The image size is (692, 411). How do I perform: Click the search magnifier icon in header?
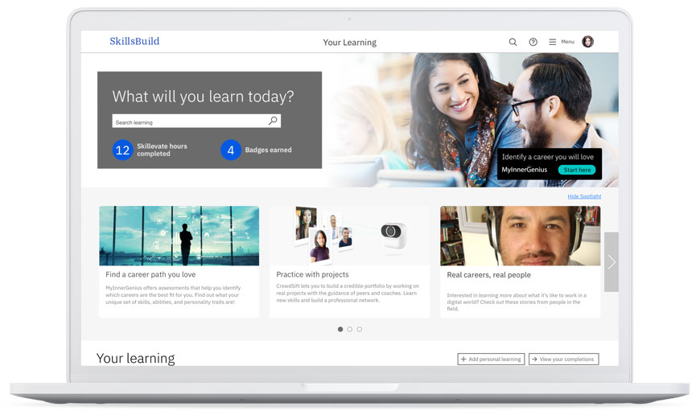513,42
